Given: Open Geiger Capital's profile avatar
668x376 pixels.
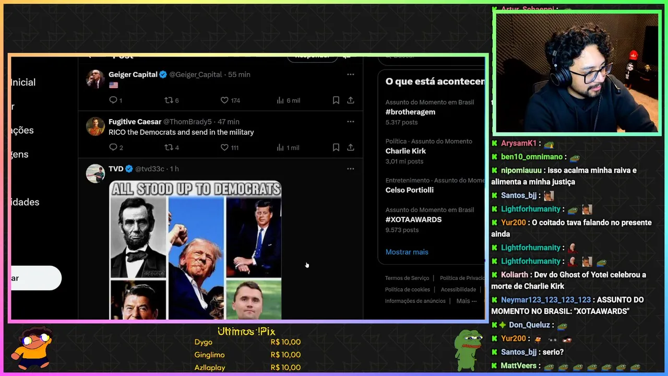Looking at the screenshot, I should (x=96, y=79).
